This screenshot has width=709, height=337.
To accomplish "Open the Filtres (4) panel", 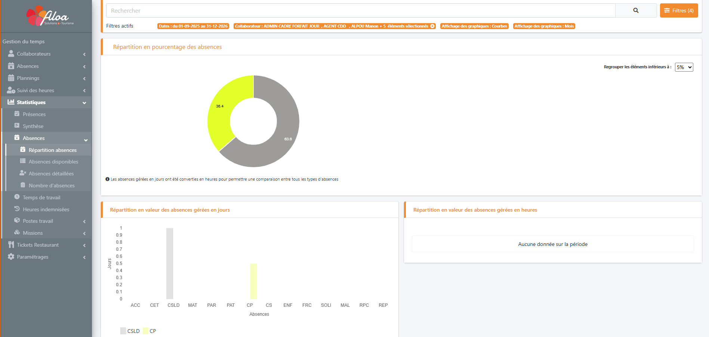I will click(x=679, y=10).
